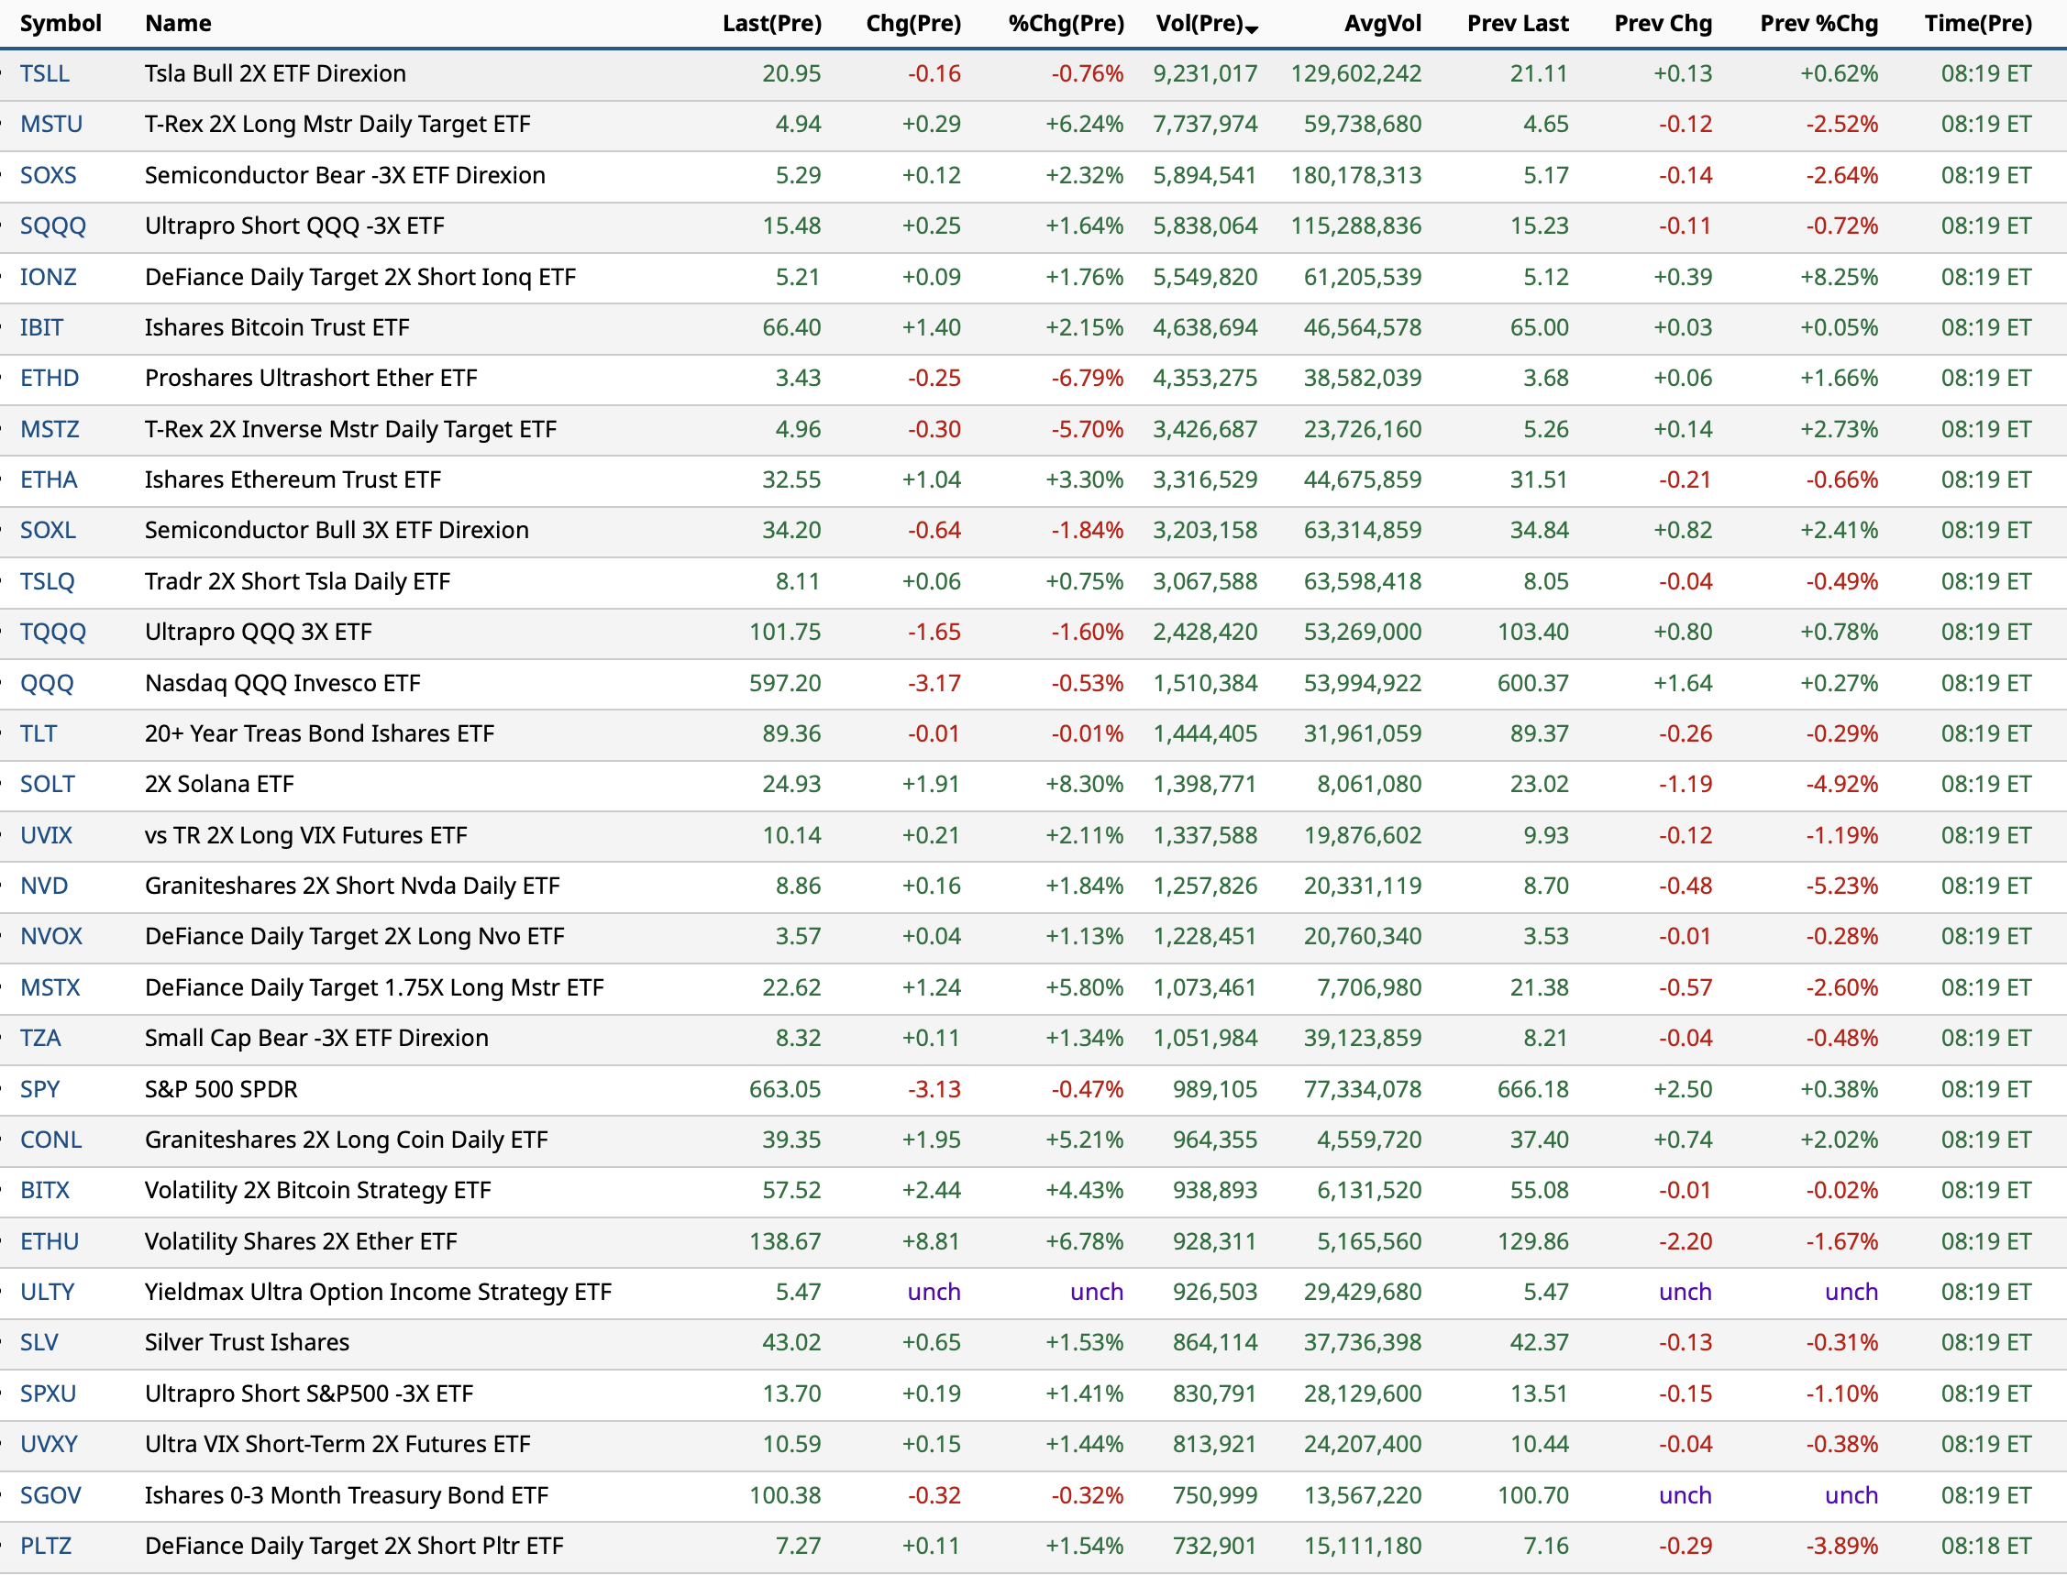
Task: Open the ULTY ticker link
Action: pyautogui.click(x=47, y=1292)
